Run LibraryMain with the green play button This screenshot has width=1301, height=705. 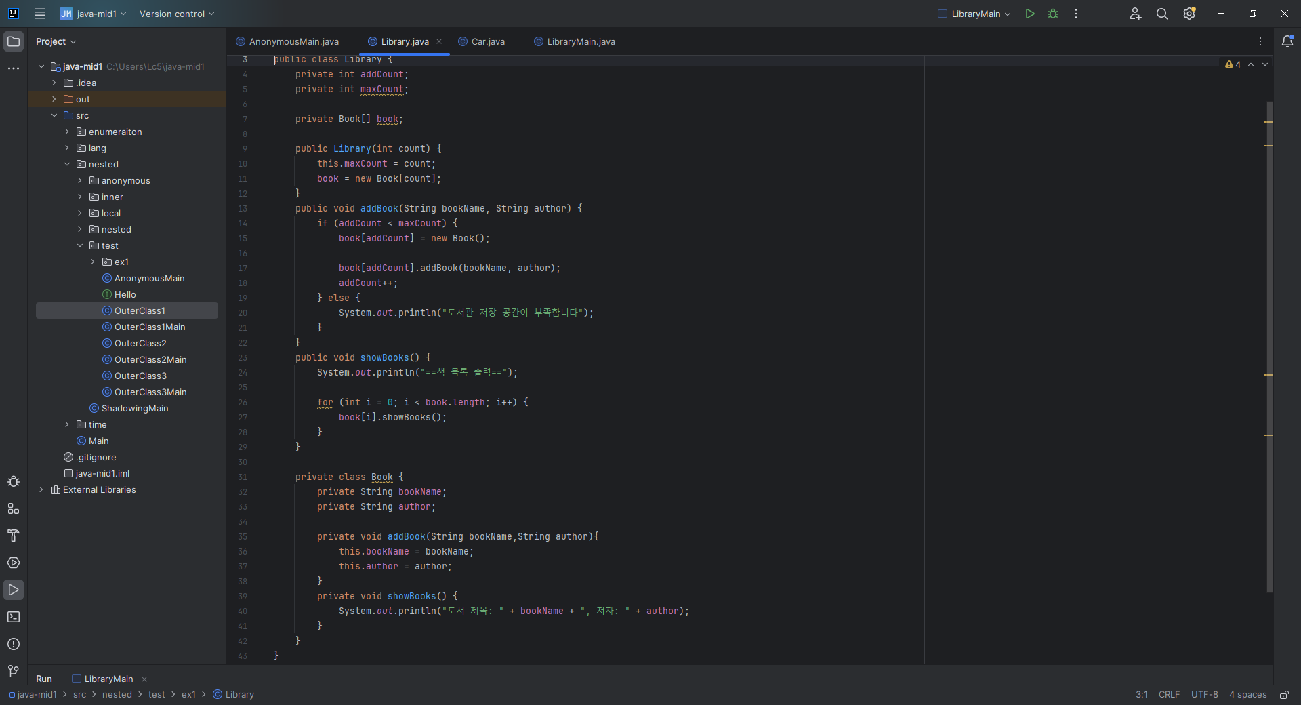(1030, 14)
